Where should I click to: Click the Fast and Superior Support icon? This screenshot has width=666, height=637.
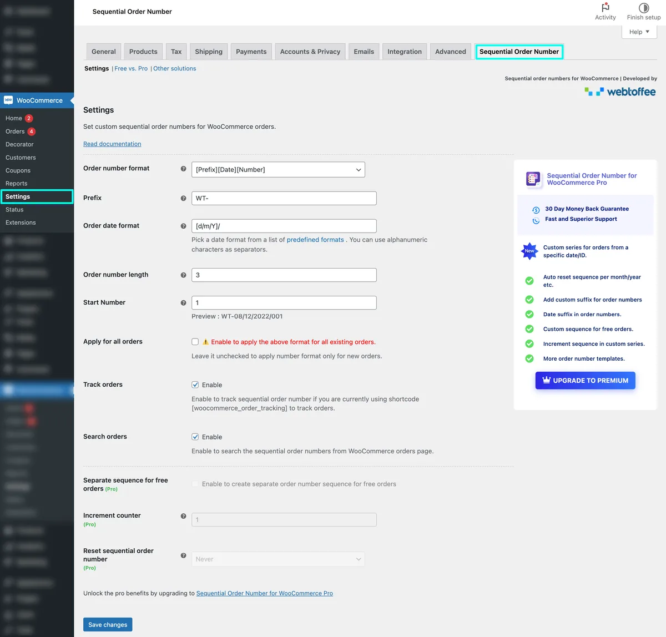tap(536, 220)
